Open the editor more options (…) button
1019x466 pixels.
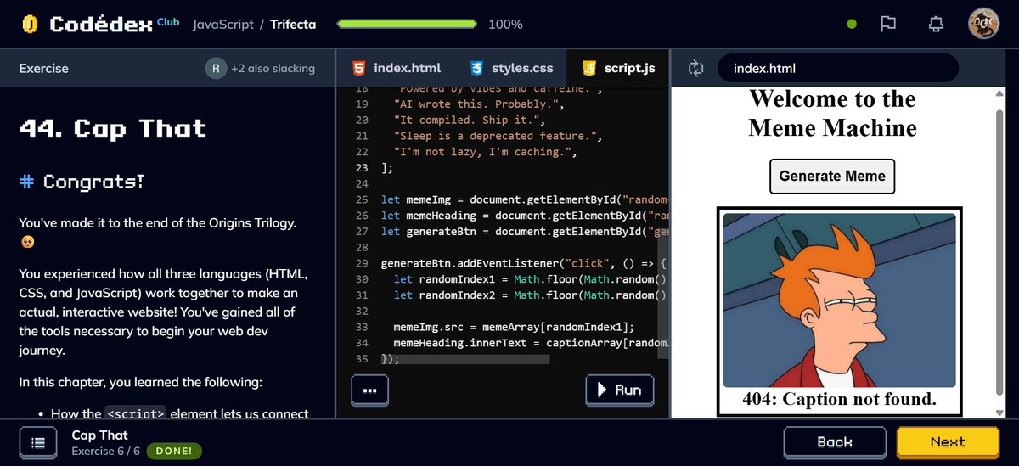coord(370,390)
